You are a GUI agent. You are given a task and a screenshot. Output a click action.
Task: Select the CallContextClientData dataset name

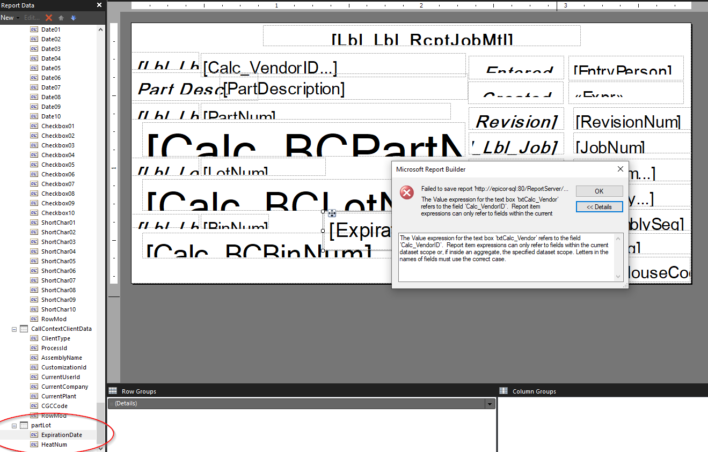(61, 329)
